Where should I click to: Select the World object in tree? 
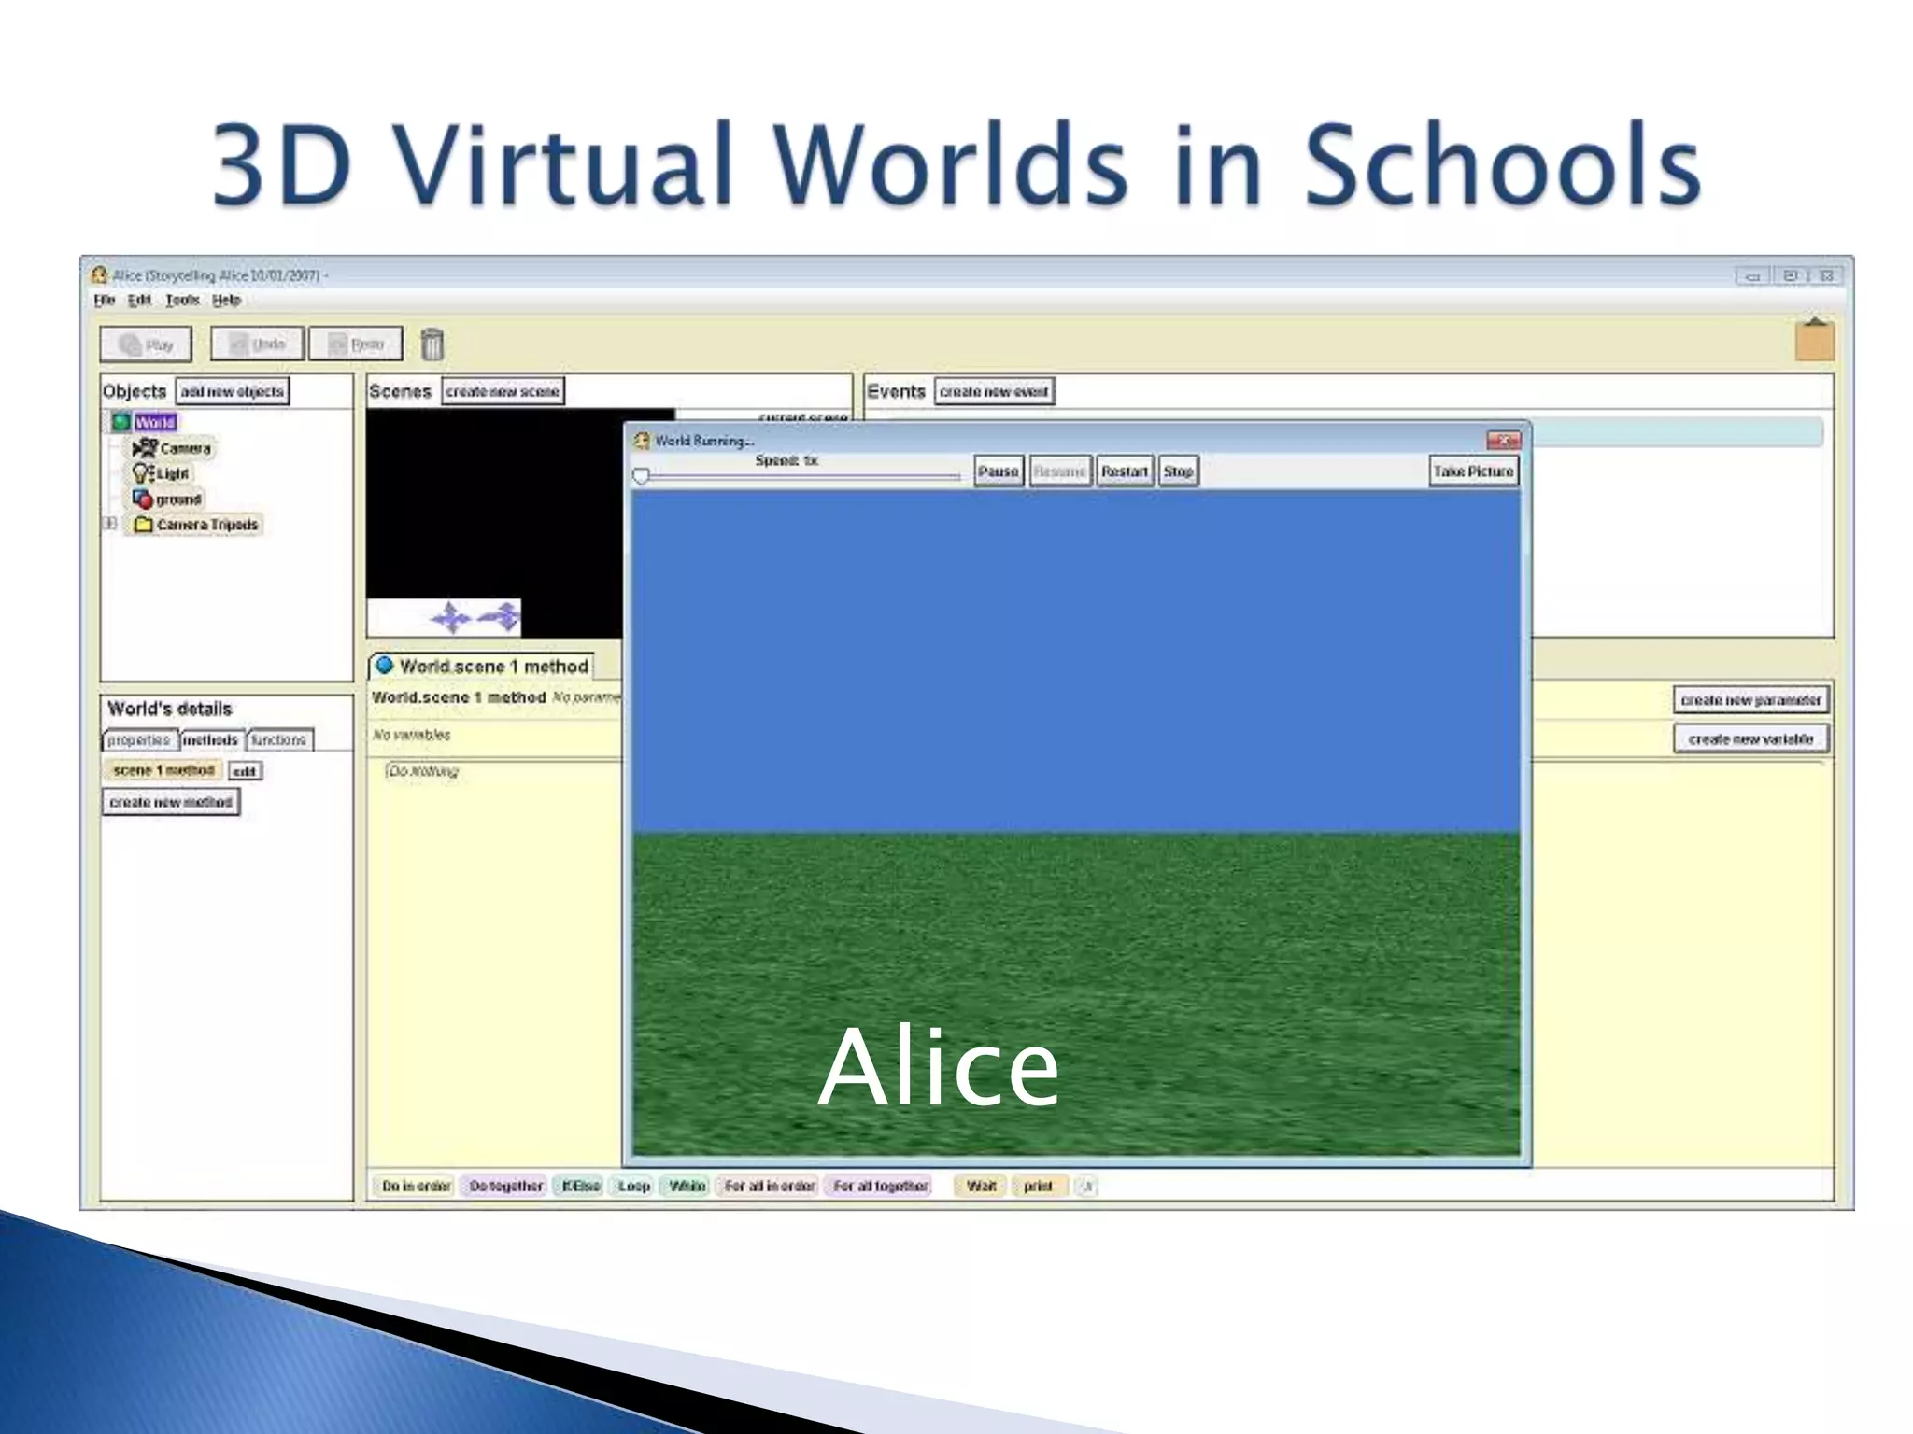point(155,422)
